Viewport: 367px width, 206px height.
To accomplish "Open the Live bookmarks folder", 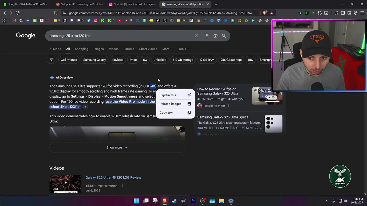I will click(x=181, y=21).
